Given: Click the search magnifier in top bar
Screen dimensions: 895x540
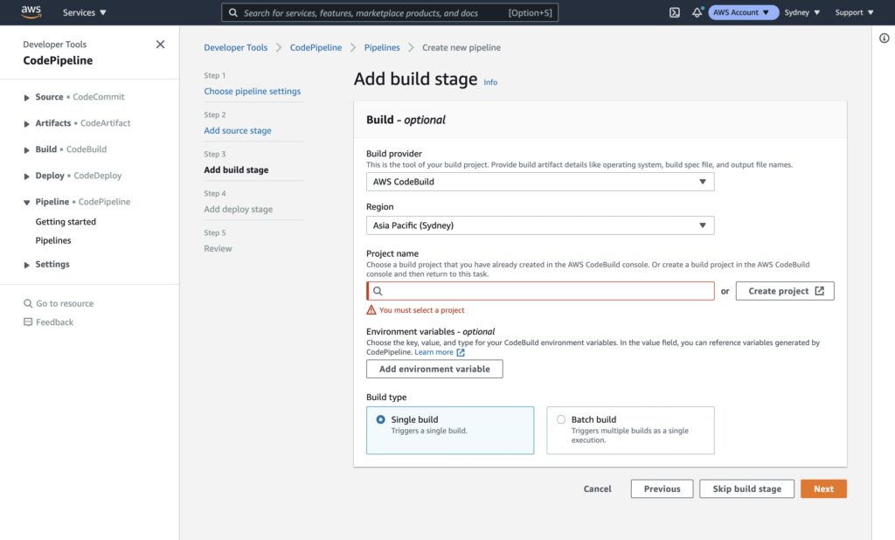Looking at the screenshot, I should 232,12.
